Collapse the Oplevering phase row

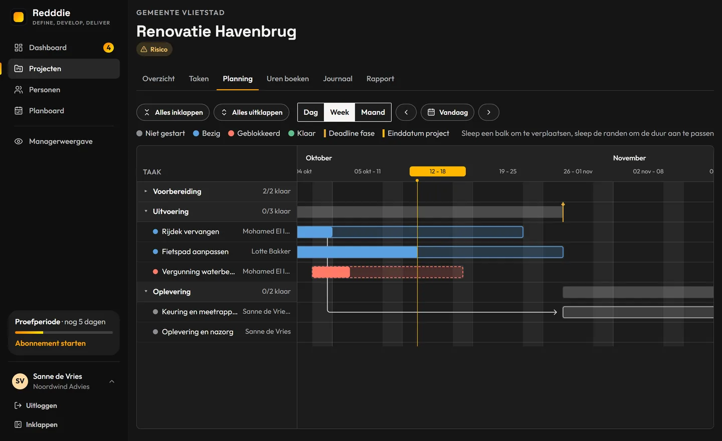point(146,291)
